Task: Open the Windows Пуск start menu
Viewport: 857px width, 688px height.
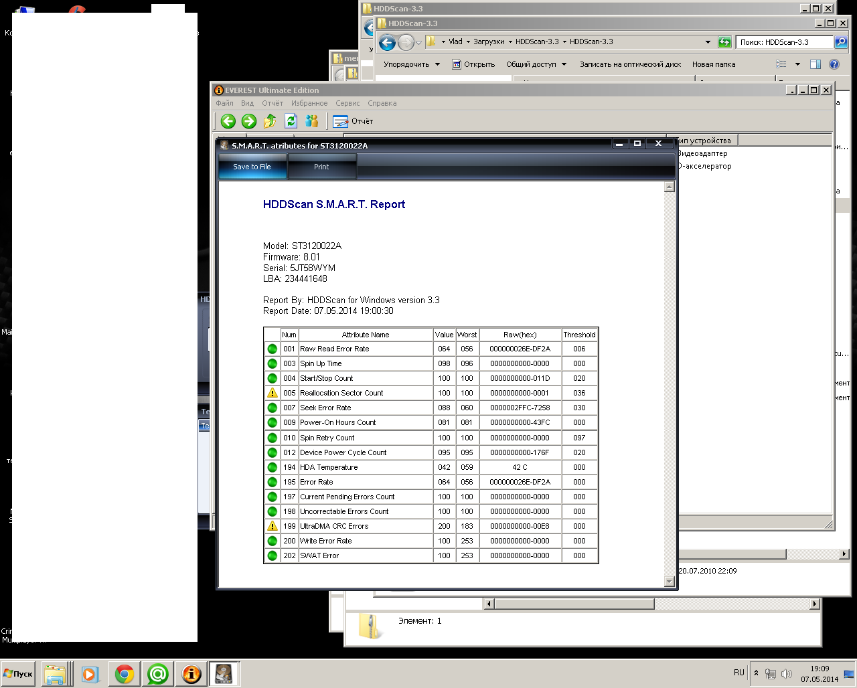Action: click(18, 674)
